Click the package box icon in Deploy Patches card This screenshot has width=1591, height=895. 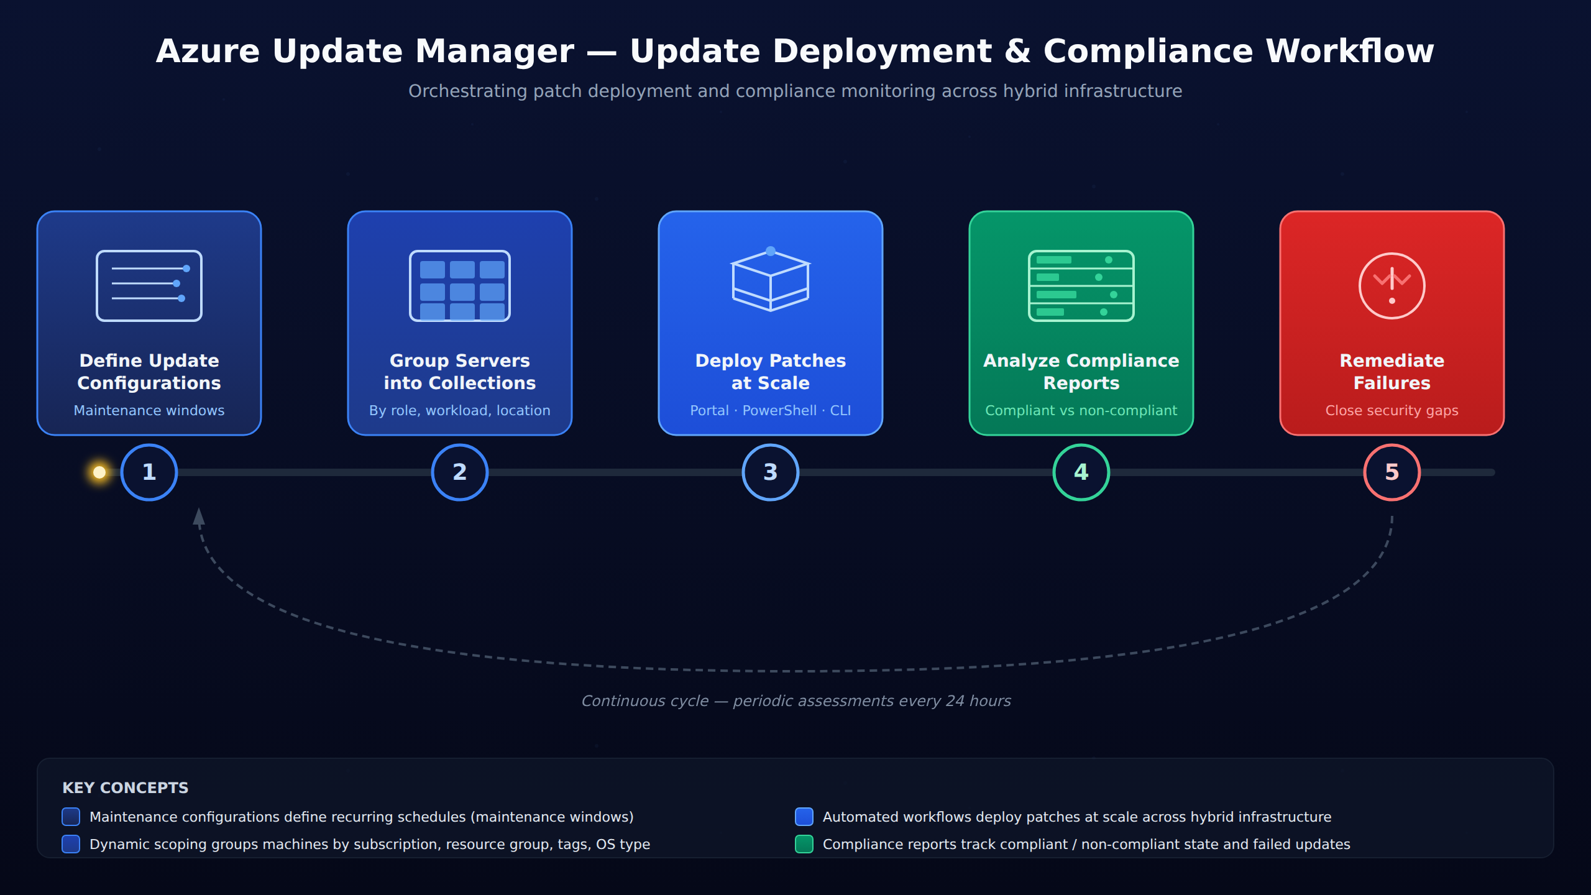click(x=771, y=280)
